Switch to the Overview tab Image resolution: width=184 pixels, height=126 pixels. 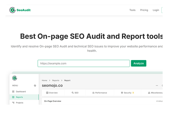52,93
